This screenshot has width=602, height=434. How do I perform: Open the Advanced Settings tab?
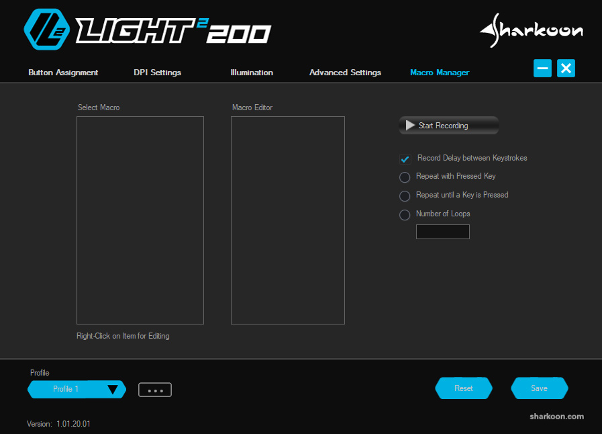coord(345,73)
